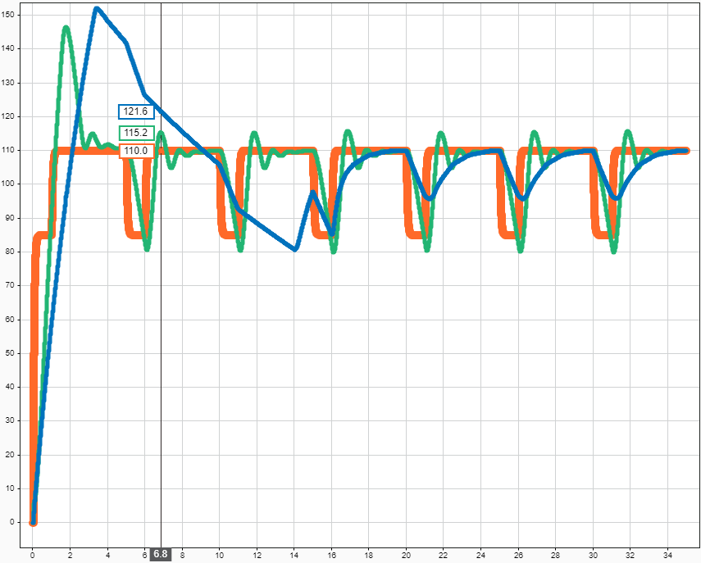The width and height of the screenshot is (701, 563).
Task: Click the y-axis tick label 100
Action: pos(8,184)
